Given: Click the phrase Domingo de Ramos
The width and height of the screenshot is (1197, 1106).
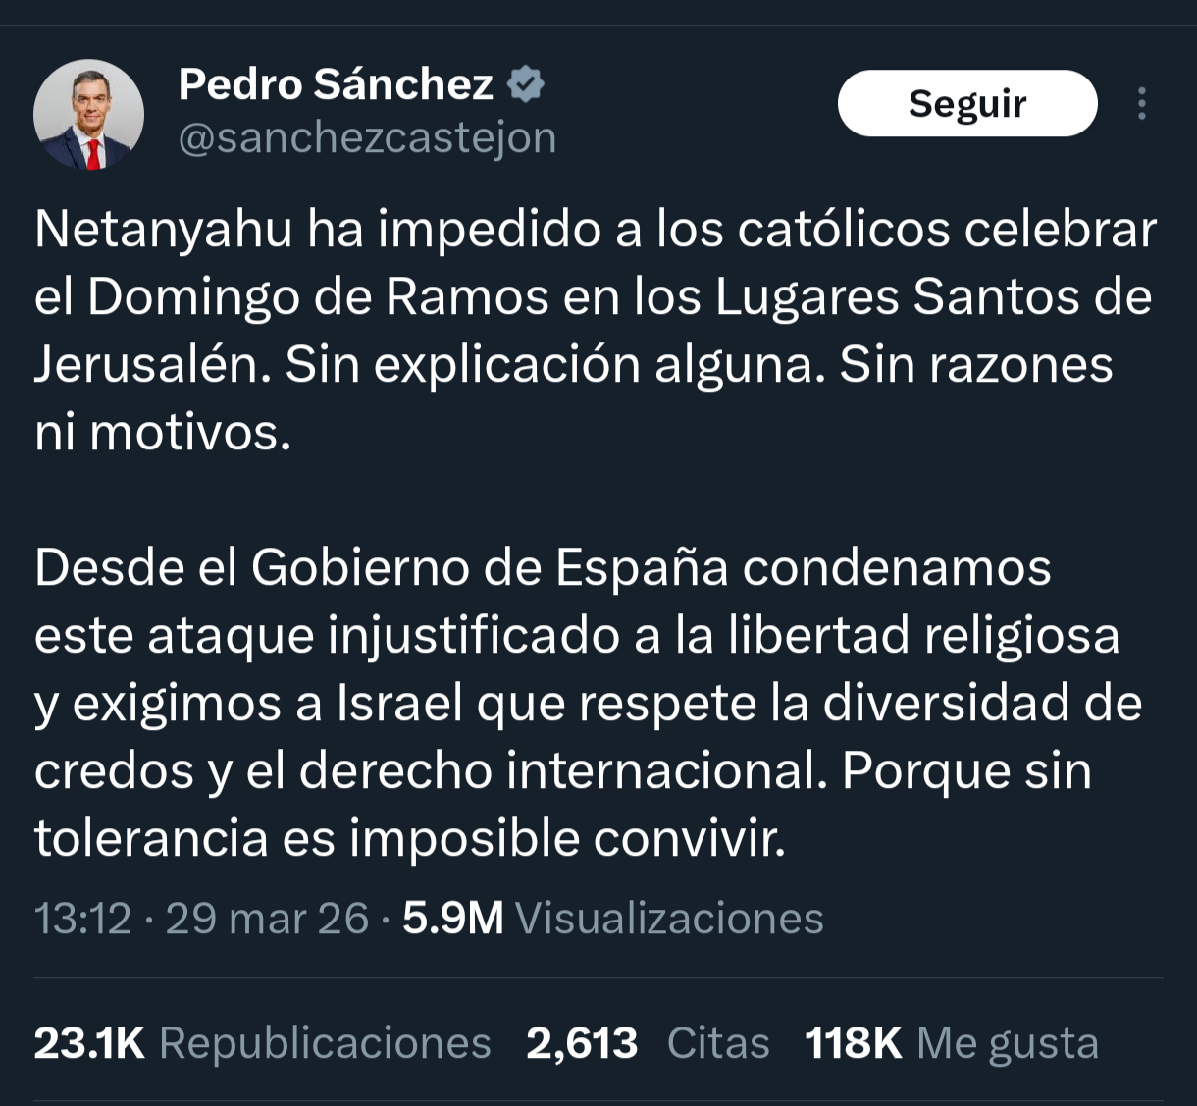Looking at the screenshot, I should tap(318, 297).
